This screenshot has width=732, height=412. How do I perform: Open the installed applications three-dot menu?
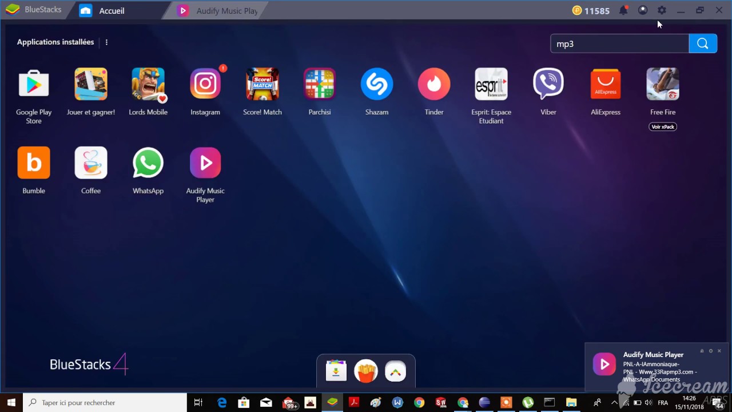pos(106,42)
